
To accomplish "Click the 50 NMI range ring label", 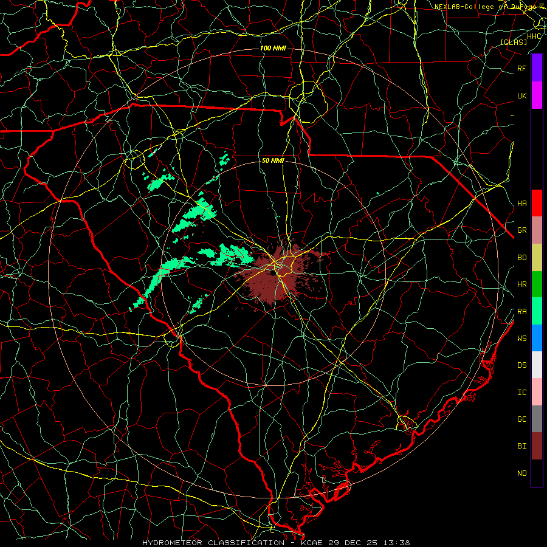I will tap(273, 160).
